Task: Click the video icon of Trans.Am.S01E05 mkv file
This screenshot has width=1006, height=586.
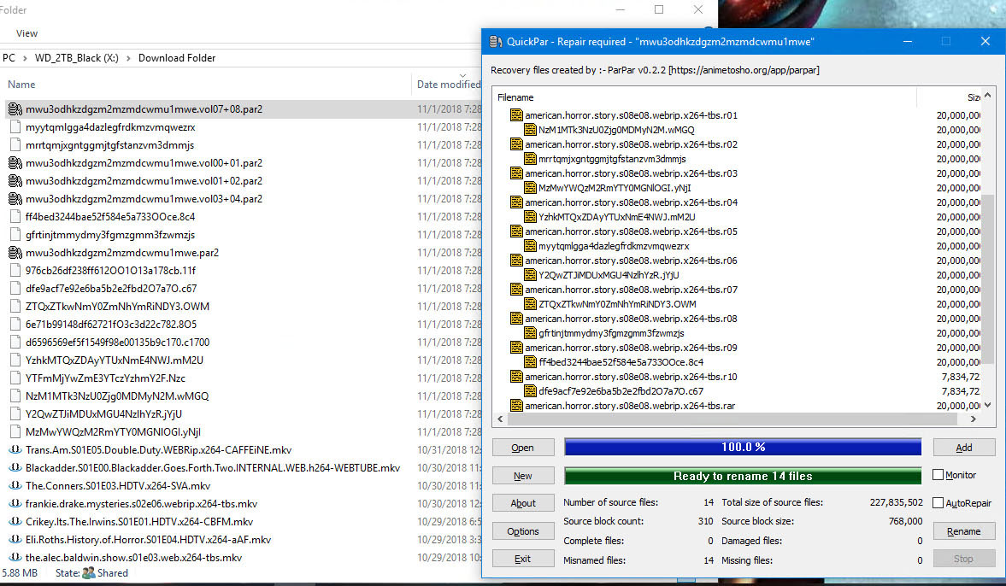Action: click(15, 450)
